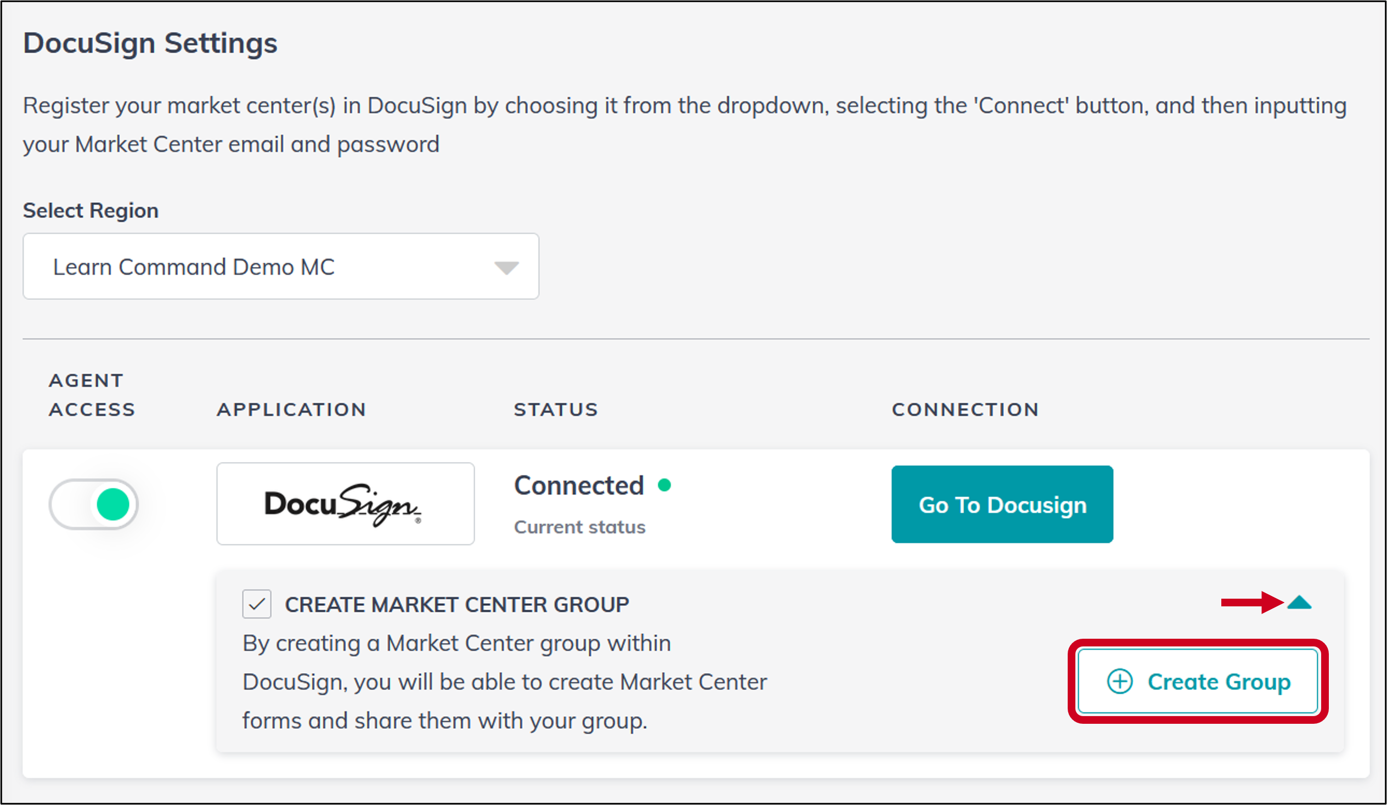
Task: Click the Learn Command Demo MC field
Action: tap(194, 267)
